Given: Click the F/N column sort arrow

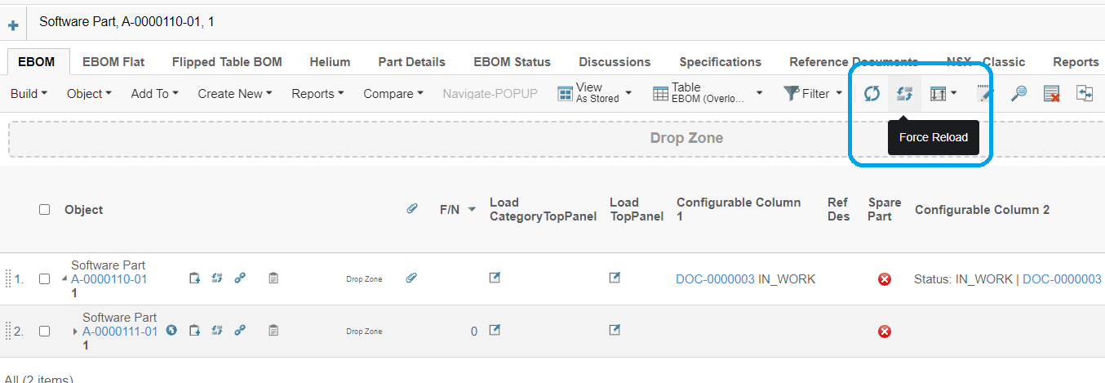Looking at the screenshot, I should (x=472, y=210).
